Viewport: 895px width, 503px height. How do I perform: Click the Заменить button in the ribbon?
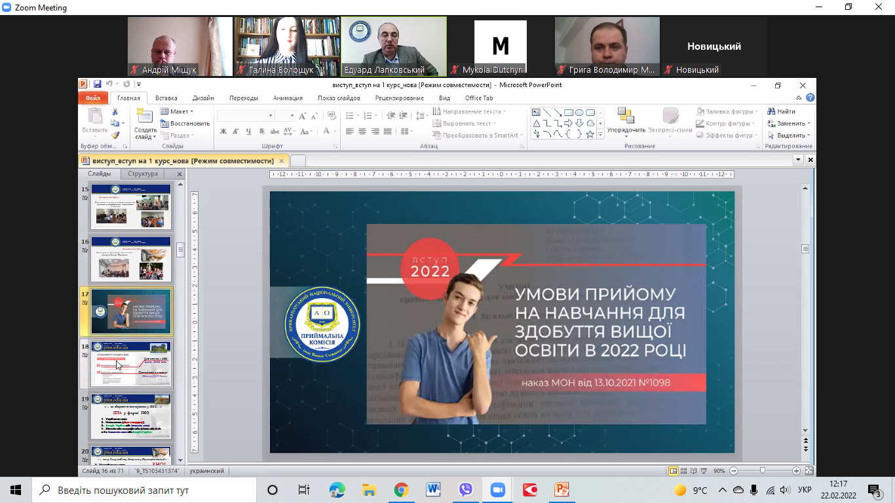tap(790, 123)
